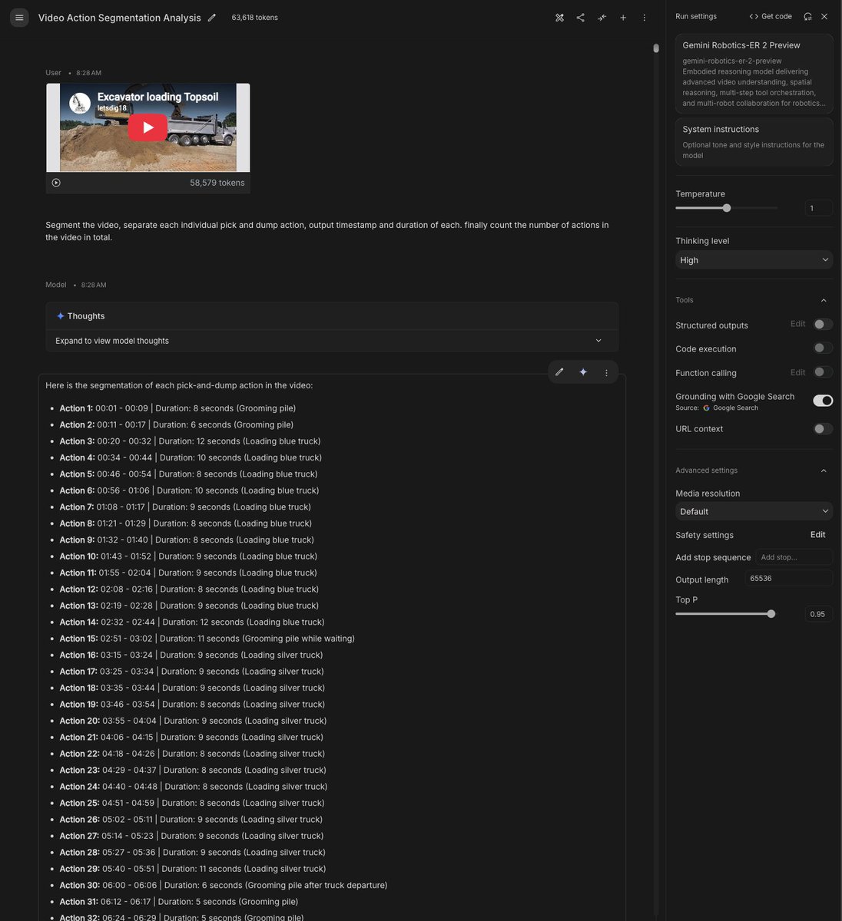842x921 pixels.
Task: Open the Thinking level dropdown
Action: pyautogui.click(x=754, y=260)
